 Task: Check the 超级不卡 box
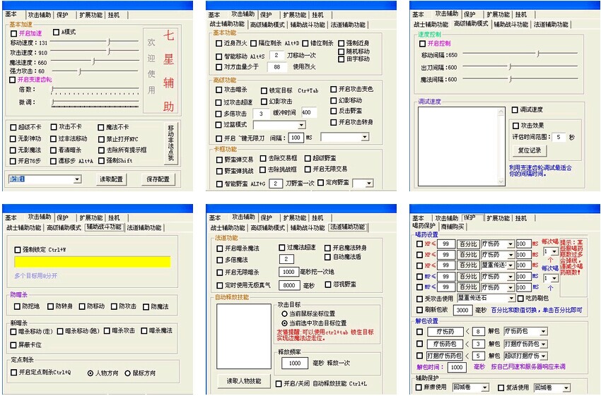click(13, 127)
